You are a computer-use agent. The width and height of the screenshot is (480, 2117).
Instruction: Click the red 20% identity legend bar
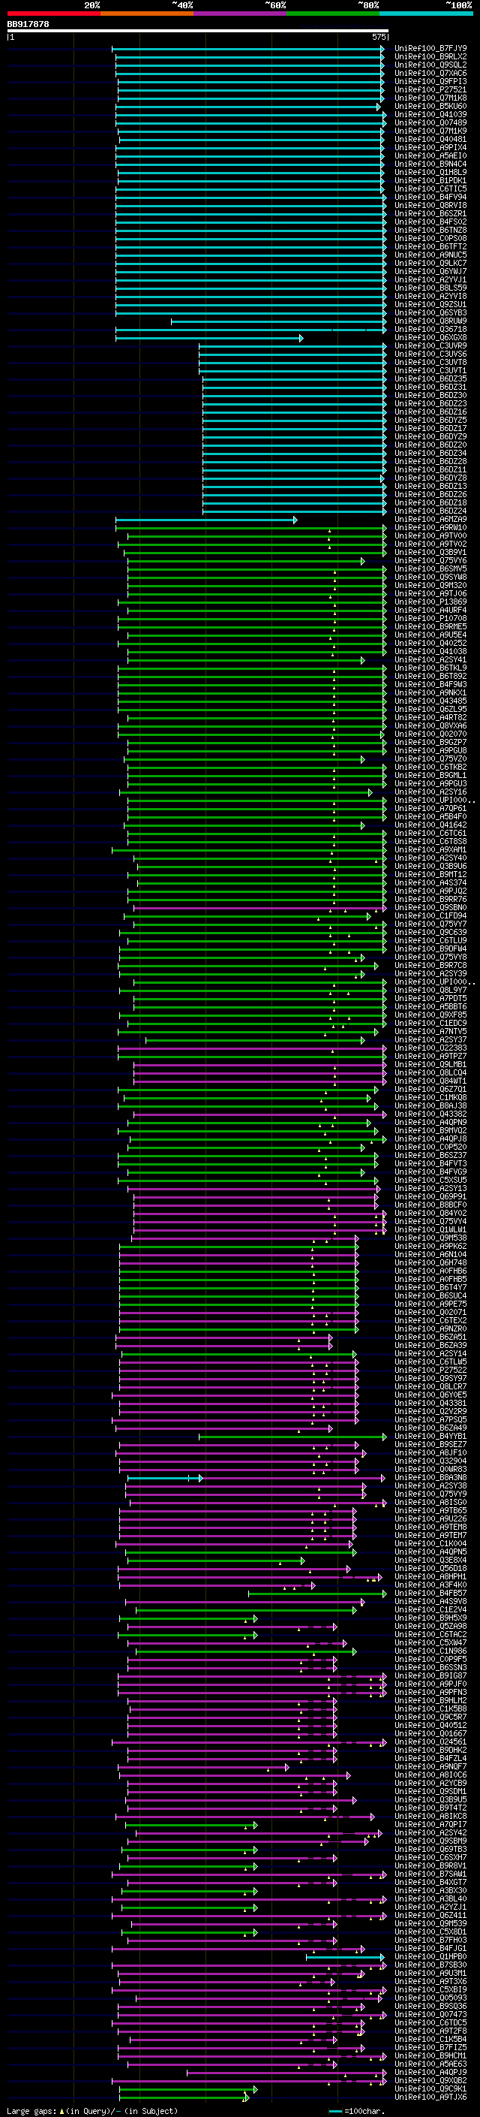coord(53,14)
